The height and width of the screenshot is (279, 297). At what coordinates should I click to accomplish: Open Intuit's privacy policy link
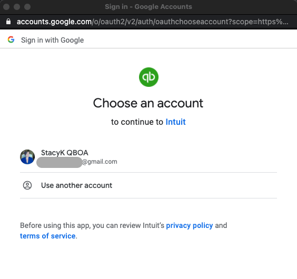(x=190, y=225)
